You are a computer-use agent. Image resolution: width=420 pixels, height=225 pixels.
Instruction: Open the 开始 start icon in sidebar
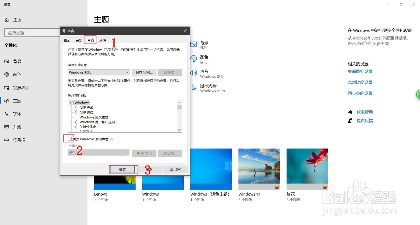point(7,127)
